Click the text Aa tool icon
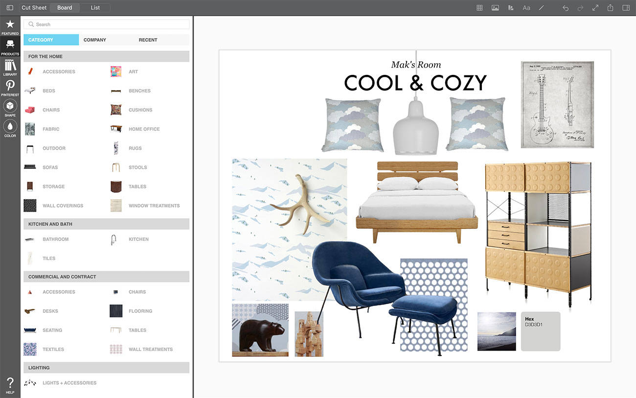Screen dimensions: 636x398 tap(526, 8)
